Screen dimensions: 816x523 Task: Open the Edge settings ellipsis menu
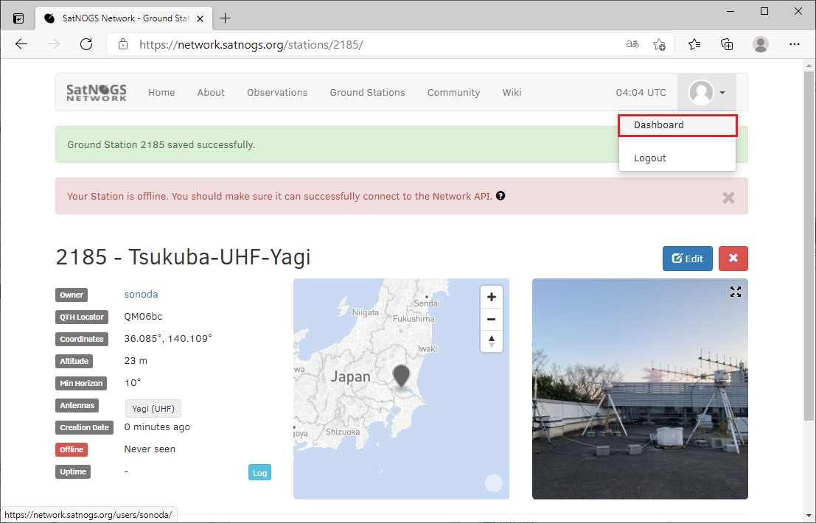click(795, 44)
